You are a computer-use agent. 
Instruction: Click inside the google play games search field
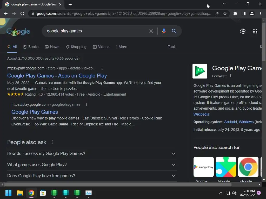click(x=97, y=31)
